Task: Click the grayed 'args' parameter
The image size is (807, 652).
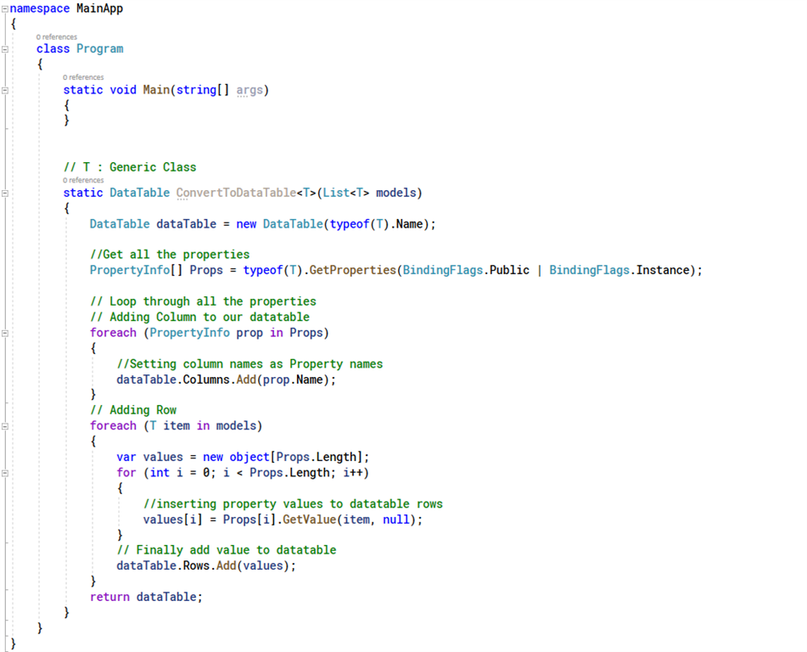Action: (249, 90)
